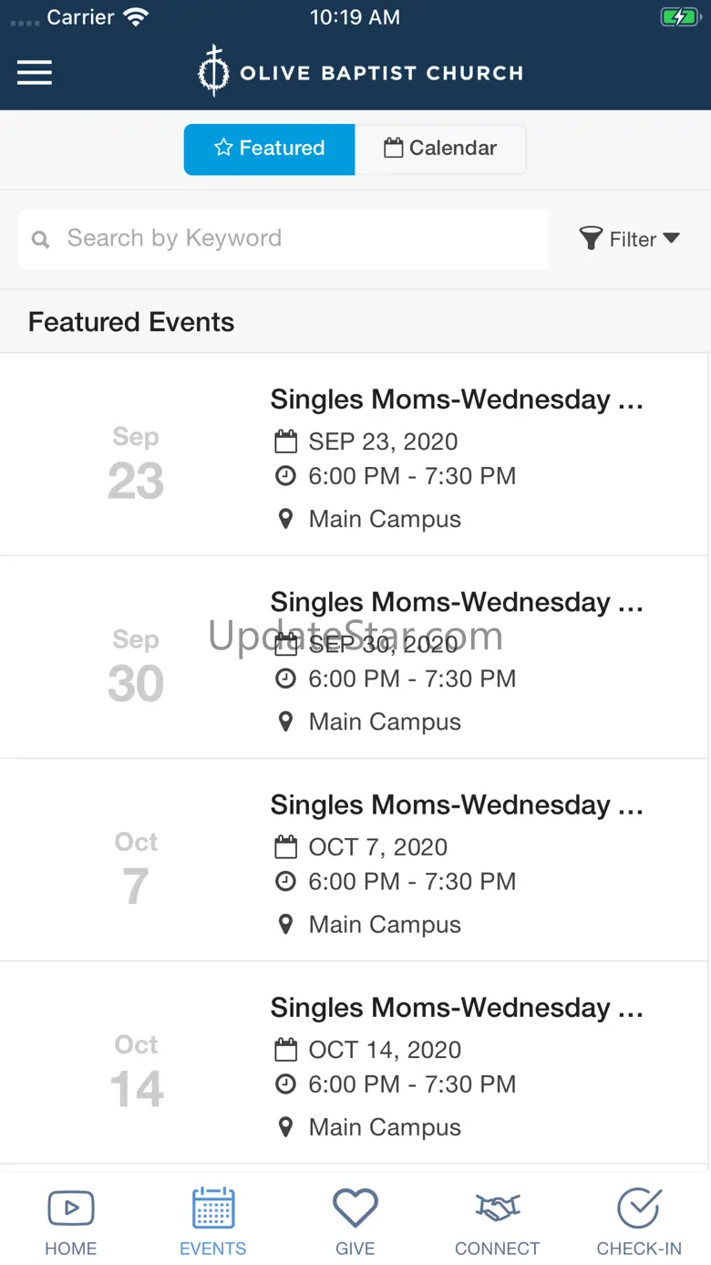Screen dimensions: 711x1265
Task: Open the Sep 30 Singles Moms event
Action: tap(355, 658)
